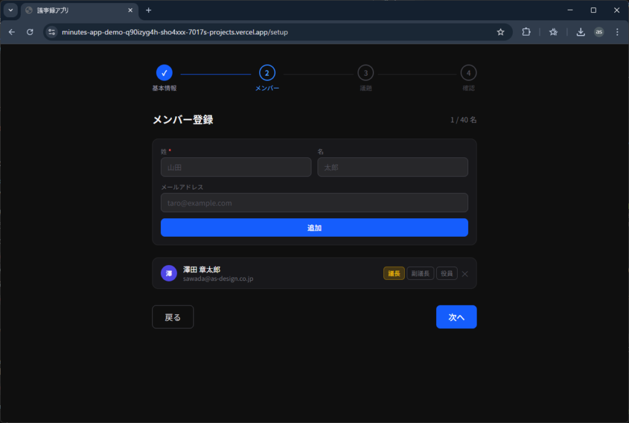Click the step 3 circle in stepper
The height and width of the screenshot is (423, 629).
click(365, 73)
